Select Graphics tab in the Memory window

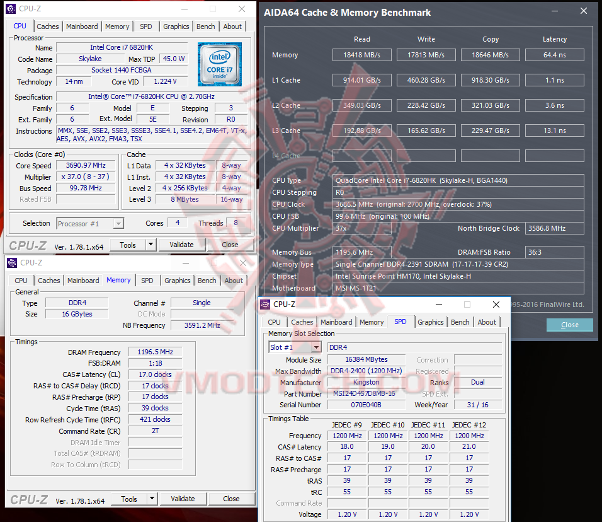tap(178, 281)
